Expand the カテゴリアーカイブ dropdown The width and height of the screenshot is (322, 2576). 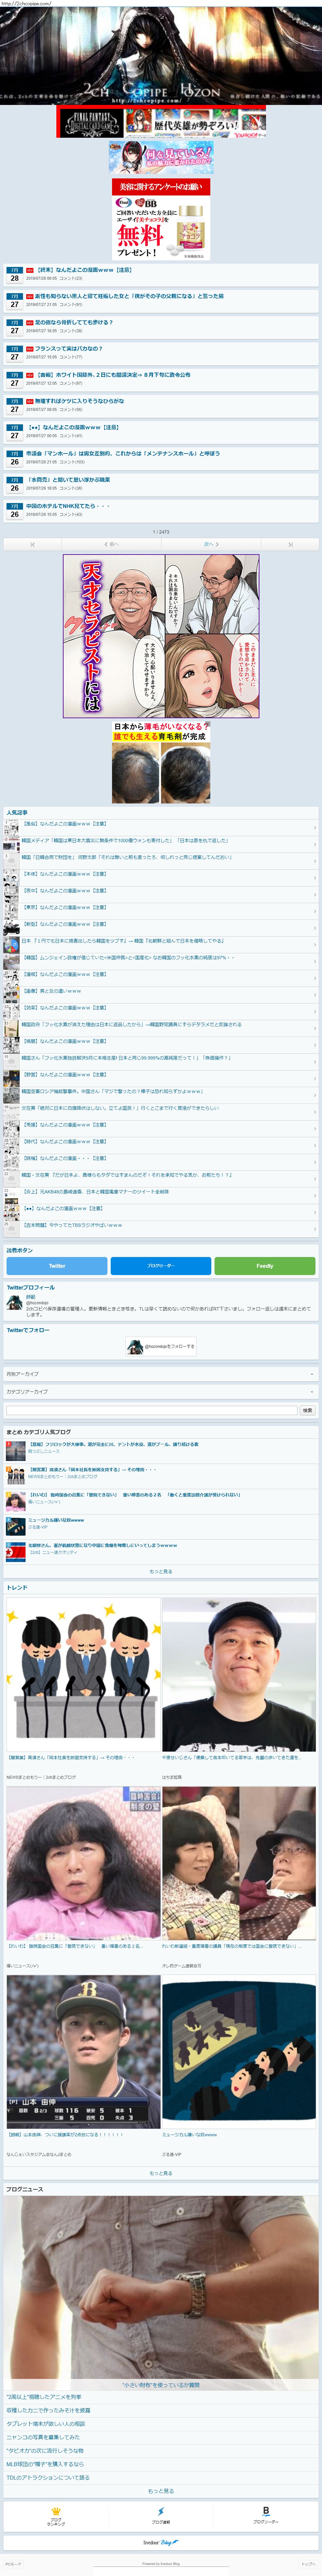pos(161,1392)
